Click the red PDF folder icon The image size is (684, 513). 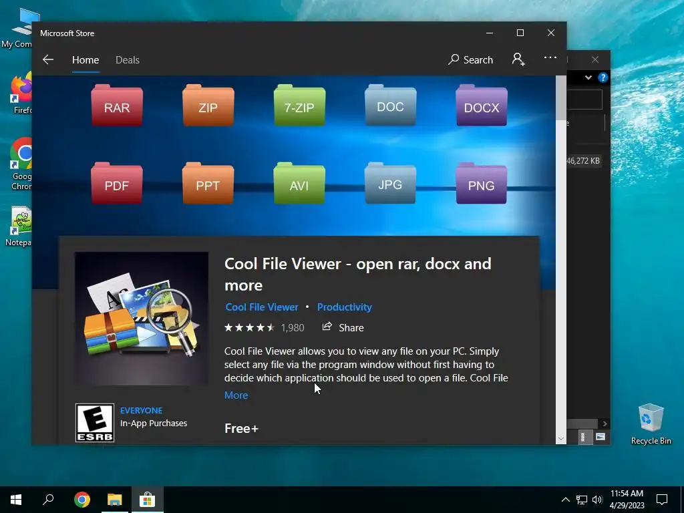(x=117, y=183)
